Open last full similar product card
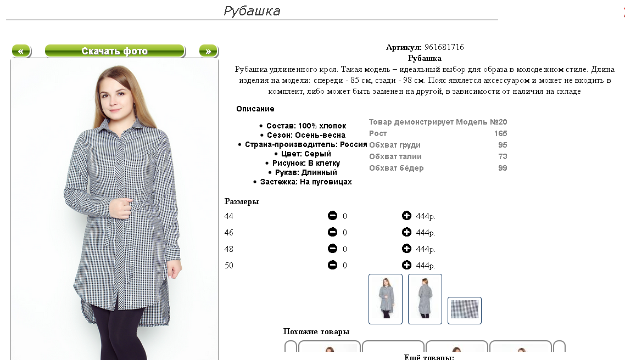 coord(521,346)
